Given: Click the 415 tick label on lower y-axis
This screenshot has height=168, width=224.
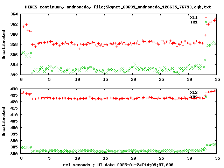Looking at the screenshot, I should tap(14, 108).
